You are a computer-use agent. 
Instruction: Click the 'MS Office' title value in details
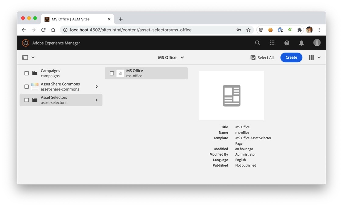click(x=242, y=127)
